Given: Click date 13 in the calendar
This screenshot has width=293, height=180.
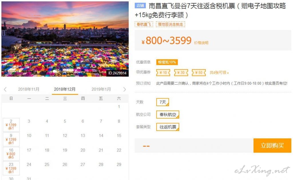Looking at the screenshot, I should (83, 136).
